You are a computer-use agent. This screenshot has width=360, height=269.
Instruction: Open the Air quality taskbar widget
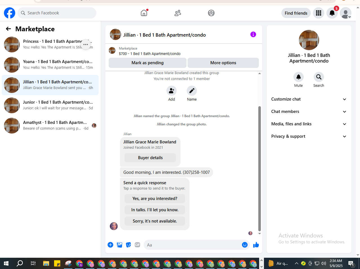point(278,263)
